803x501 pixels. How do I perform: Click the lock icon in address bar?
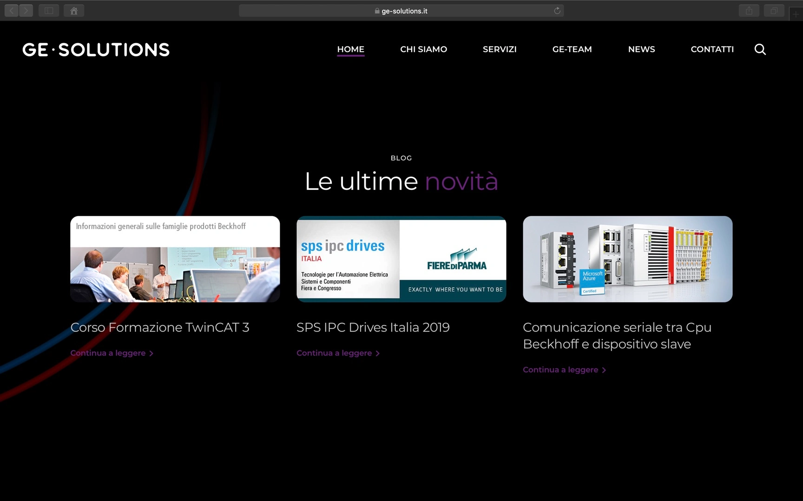[x=377, y=11]
